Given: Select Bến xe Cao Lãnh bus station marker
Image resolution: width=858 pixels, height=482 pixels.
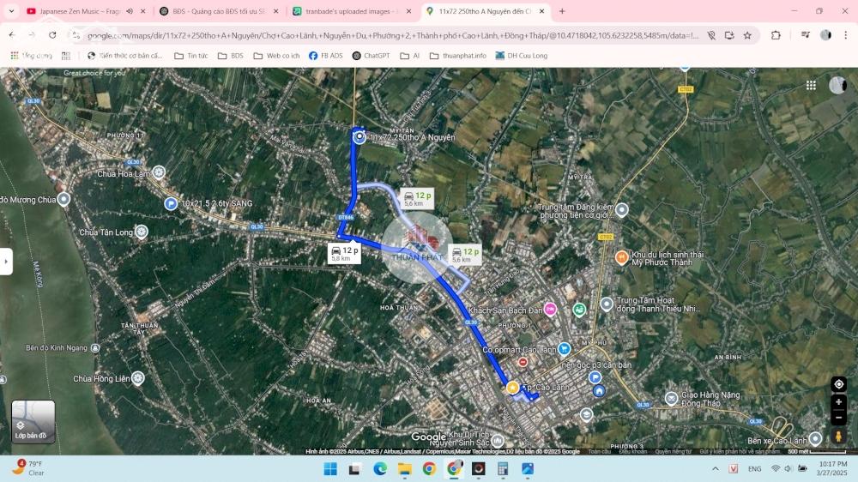Looking at the screenshot, I should pos(815,438).
